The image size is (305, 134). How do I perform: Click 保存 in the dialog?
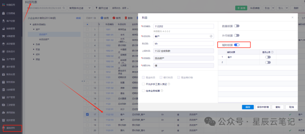pos(248,107)
